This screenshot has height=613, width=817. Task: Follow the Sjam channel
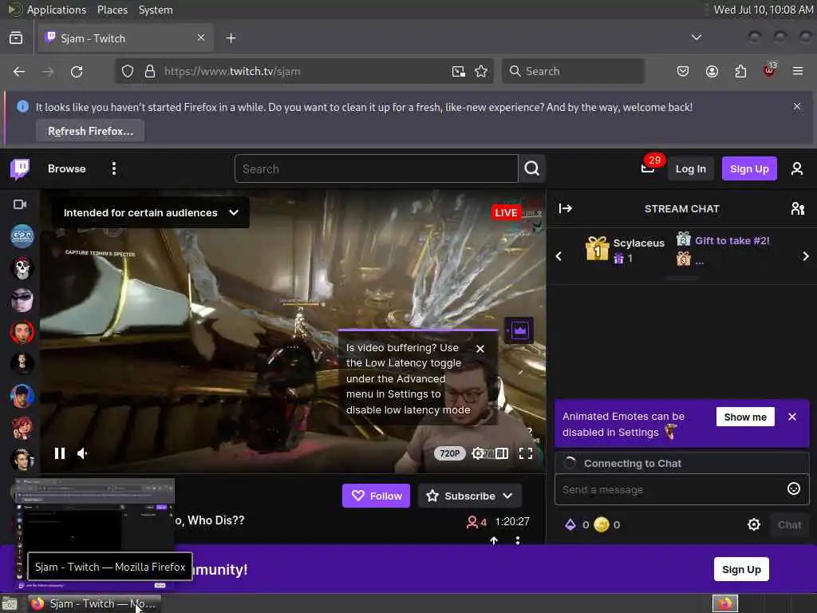coord(377,496)
